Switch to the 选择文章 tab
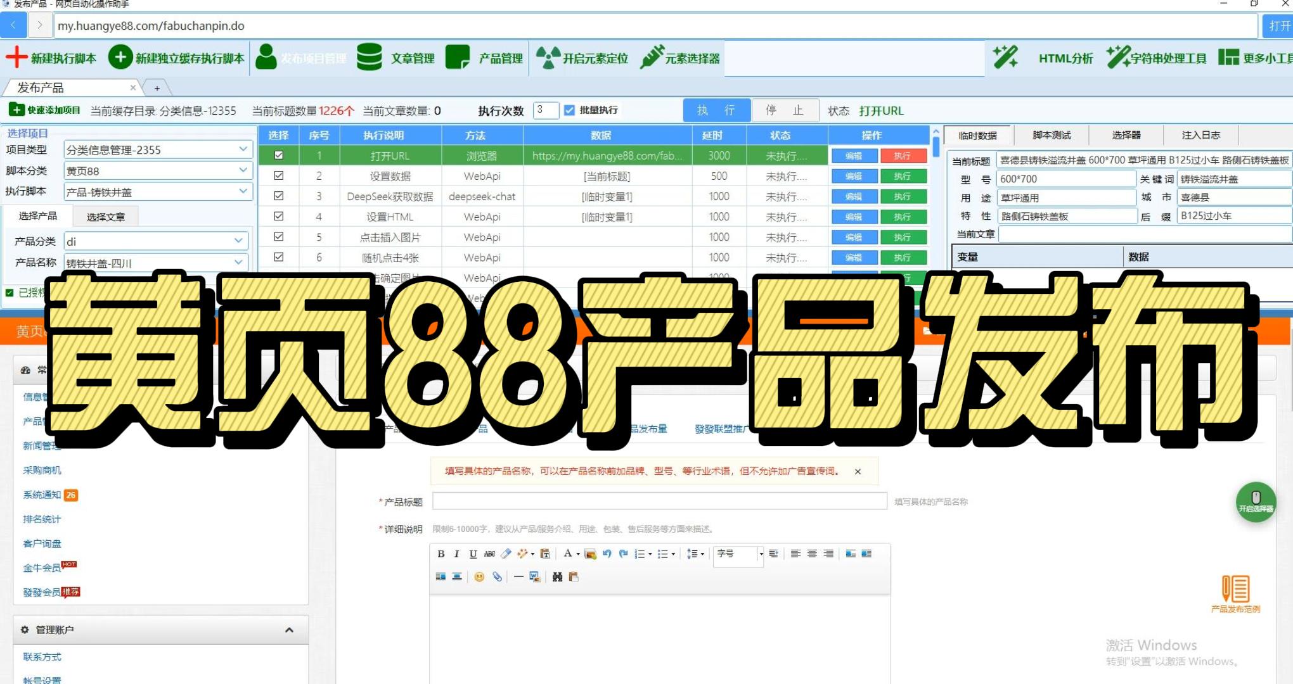 [106, 215]
